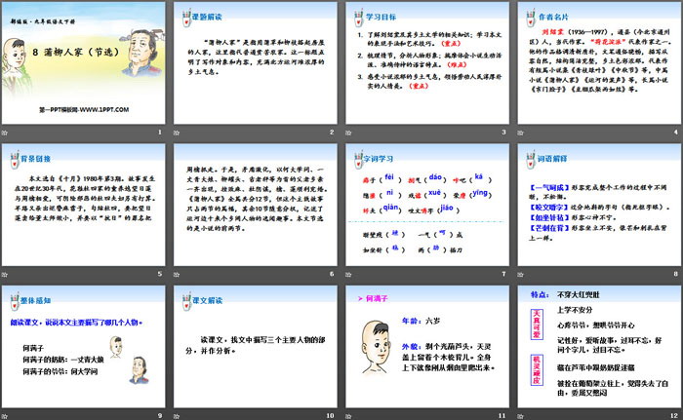Click the slide number label 7
The height and width of the screenshot is (420, 683).
click(504, 274)
